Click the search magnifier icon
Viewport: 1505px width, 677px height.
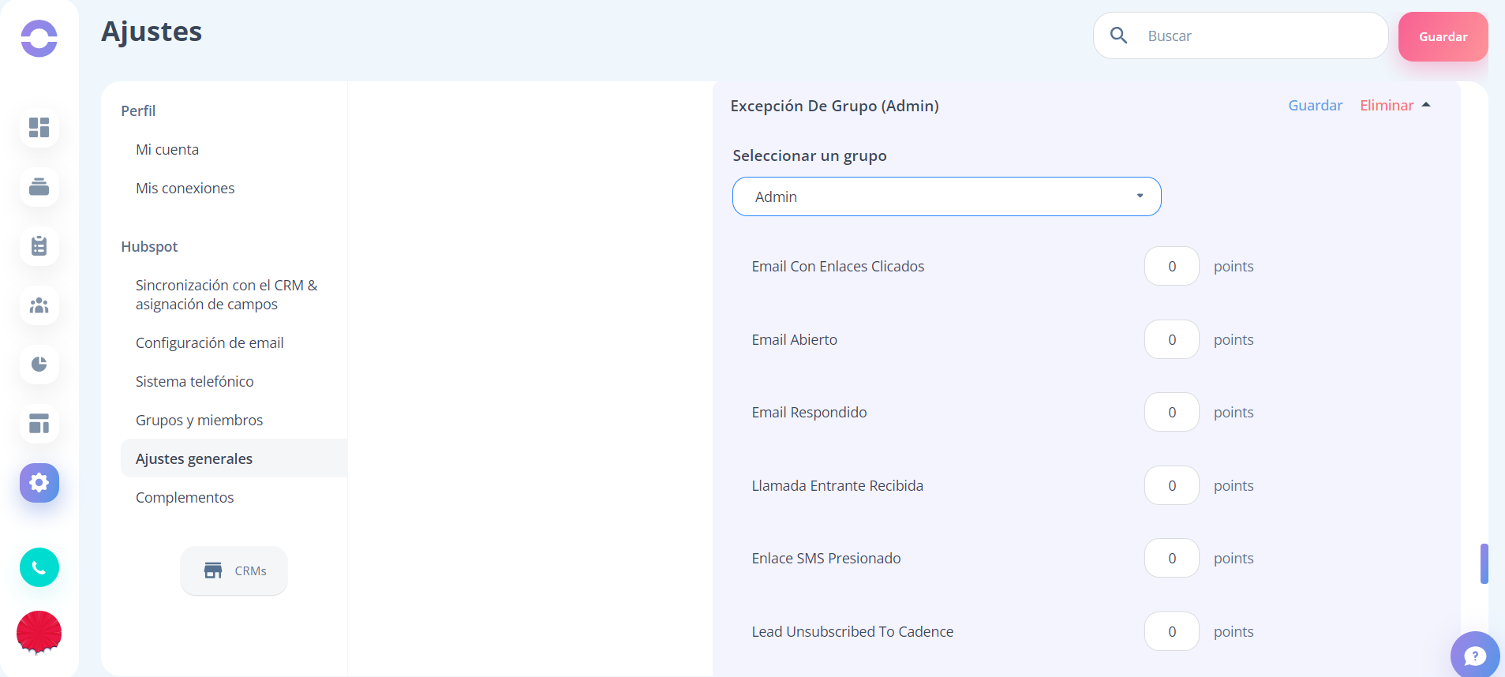click(1118, 36)
